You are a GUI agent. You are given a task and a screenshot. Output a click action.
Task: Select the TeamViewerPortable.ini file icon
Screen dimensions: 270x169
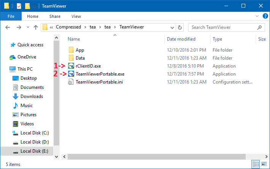point(71,82)
